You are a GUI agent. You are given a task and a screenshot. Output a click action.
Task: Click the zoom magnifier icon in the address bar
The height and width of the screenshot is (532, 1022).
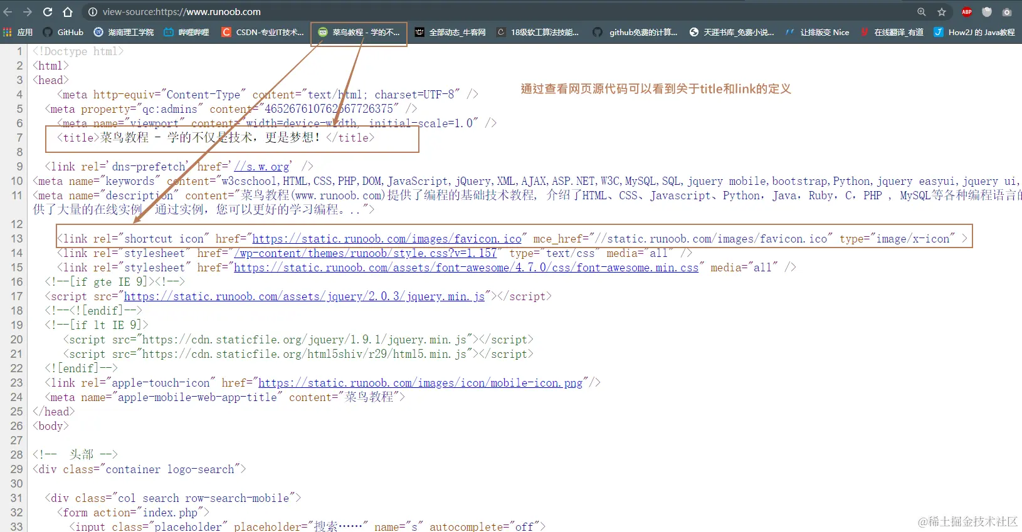pos(921,12)
